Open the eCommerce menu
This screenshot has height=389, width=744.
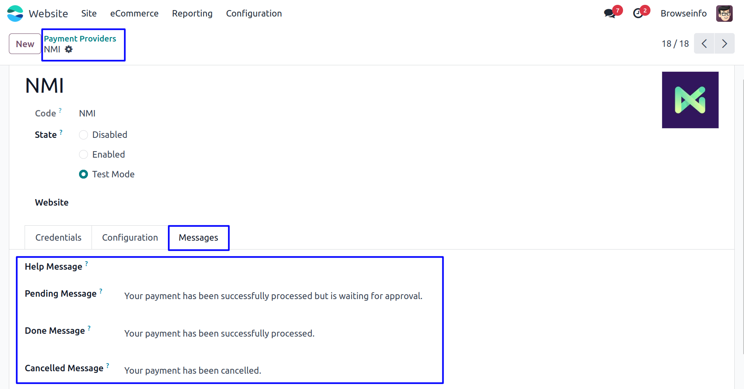point(134,13)
